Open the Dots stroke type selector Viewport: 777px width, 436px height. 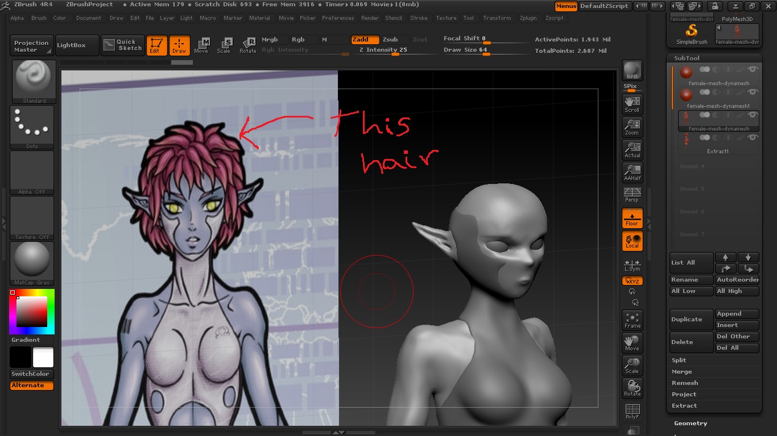[x=32, y=127]
